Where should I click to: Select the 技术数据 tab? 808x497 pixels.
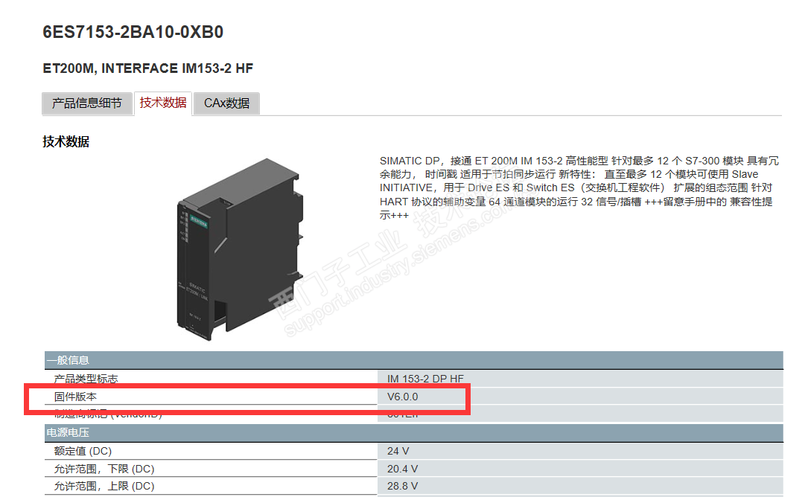pyautogui.click(x=163, y=103)
